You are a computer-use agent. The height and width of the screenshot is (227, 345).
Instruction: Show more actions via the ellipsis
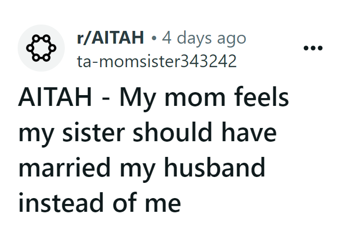pos(313,49)
